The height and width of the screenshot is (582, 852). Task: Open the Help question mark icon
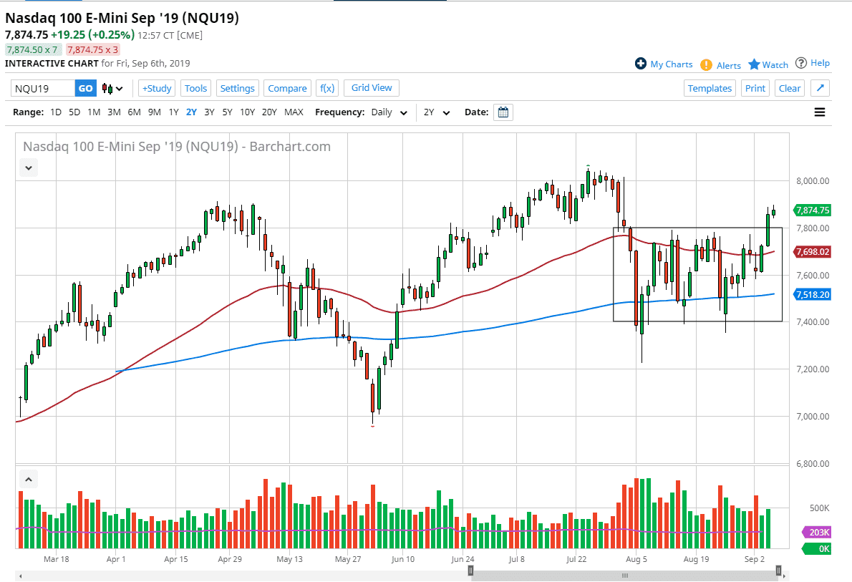pos(801,63)
